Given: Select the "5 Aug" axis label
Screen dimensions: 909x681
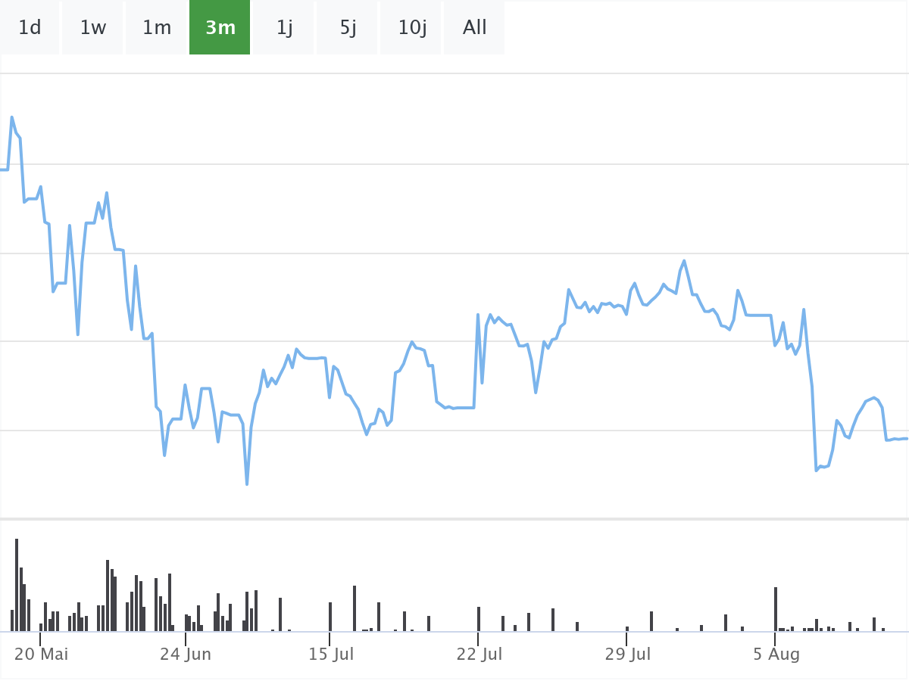Looking at the screenshot, I should coord(776,655).
